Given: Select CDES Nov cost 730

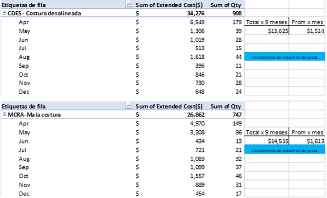Looking at the screenshot, I should tap(200, 83).
